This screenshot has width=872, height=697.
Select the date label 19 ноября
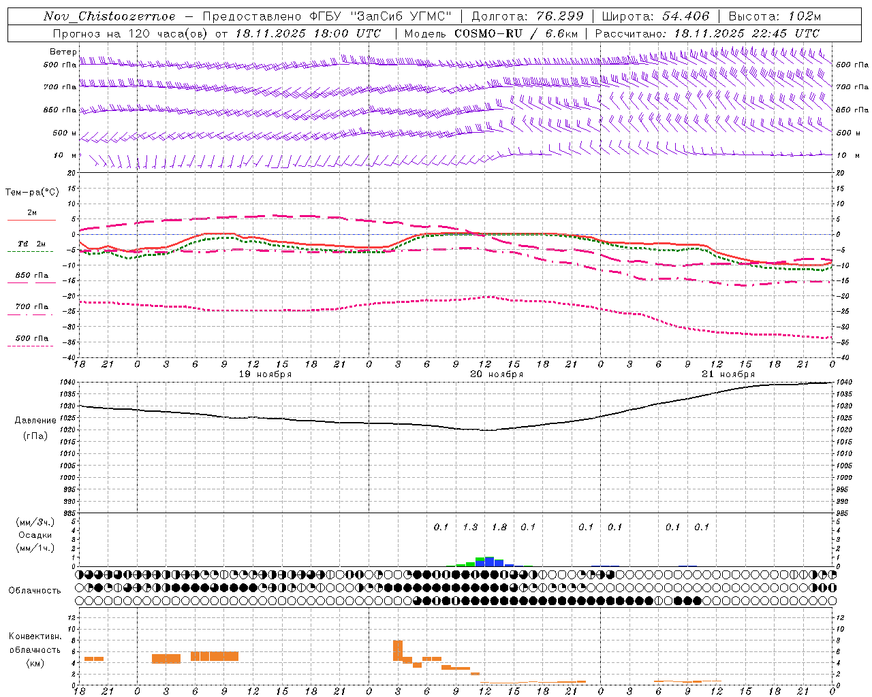tap(265, 374)
